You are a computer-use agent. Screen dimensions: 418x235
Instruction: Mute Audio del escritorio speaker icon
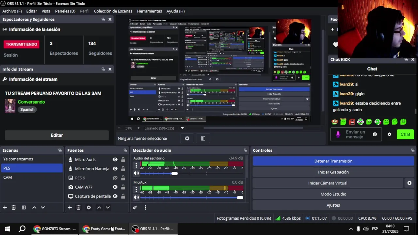point(136,173)
